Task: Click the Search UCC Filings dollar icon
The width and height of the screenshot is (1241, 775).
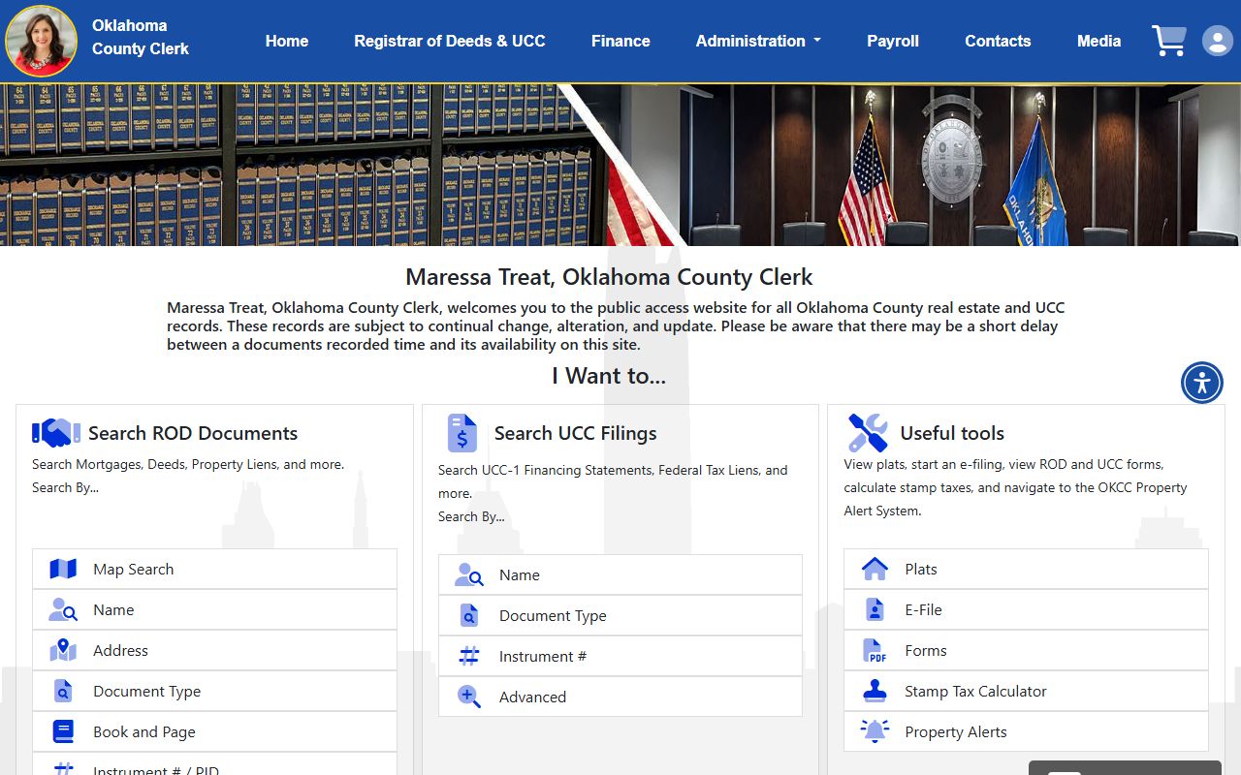Action: [461, 433]
